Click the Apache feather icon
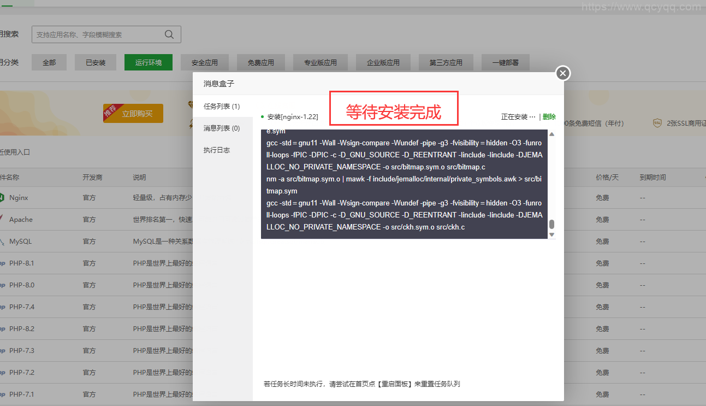The width and height of the screenshot is (706, 406). click(x=2, y=219)
